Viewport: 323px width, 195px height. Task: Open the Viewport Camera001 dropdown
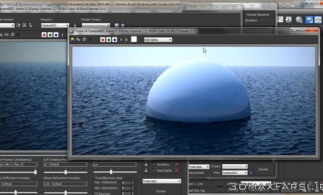(x=55, y=25)
